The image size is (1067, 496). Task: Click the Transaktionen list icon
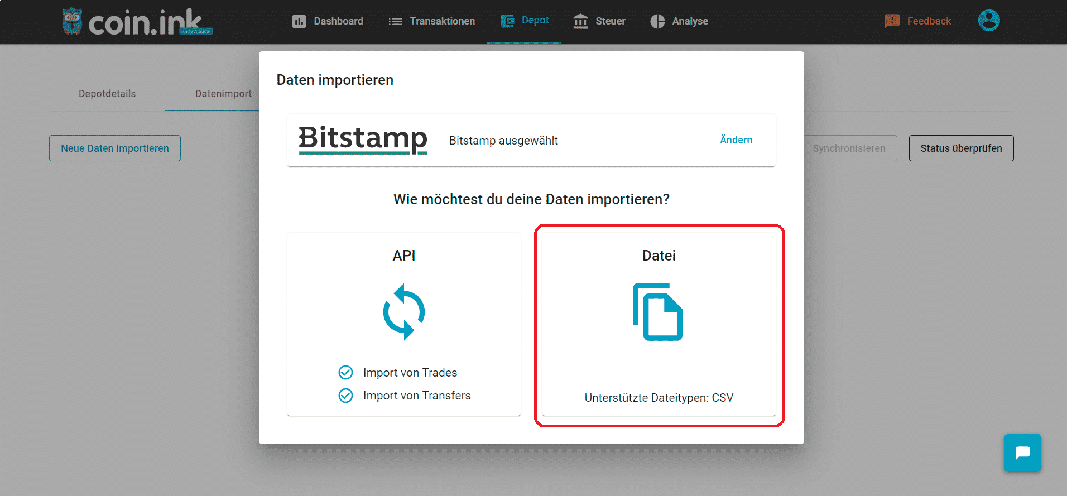(x=395, y=21)
